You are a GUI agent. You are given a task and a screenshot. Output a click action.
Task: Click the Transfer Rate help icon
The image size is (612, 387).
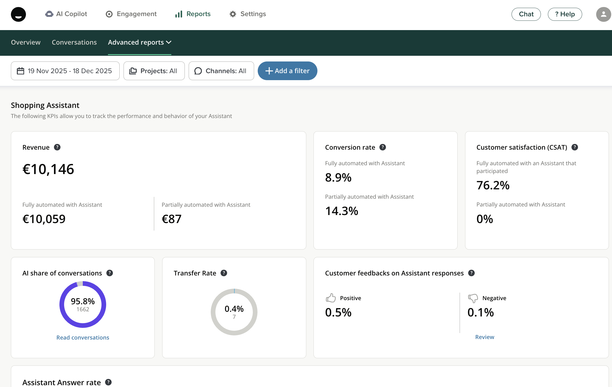coord(224,273)
